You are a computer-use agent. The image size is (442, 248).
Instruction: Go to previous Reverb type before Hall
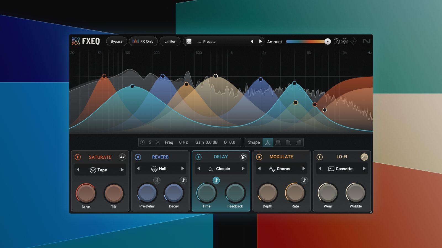pyautogui.click(x=138, y=168)
